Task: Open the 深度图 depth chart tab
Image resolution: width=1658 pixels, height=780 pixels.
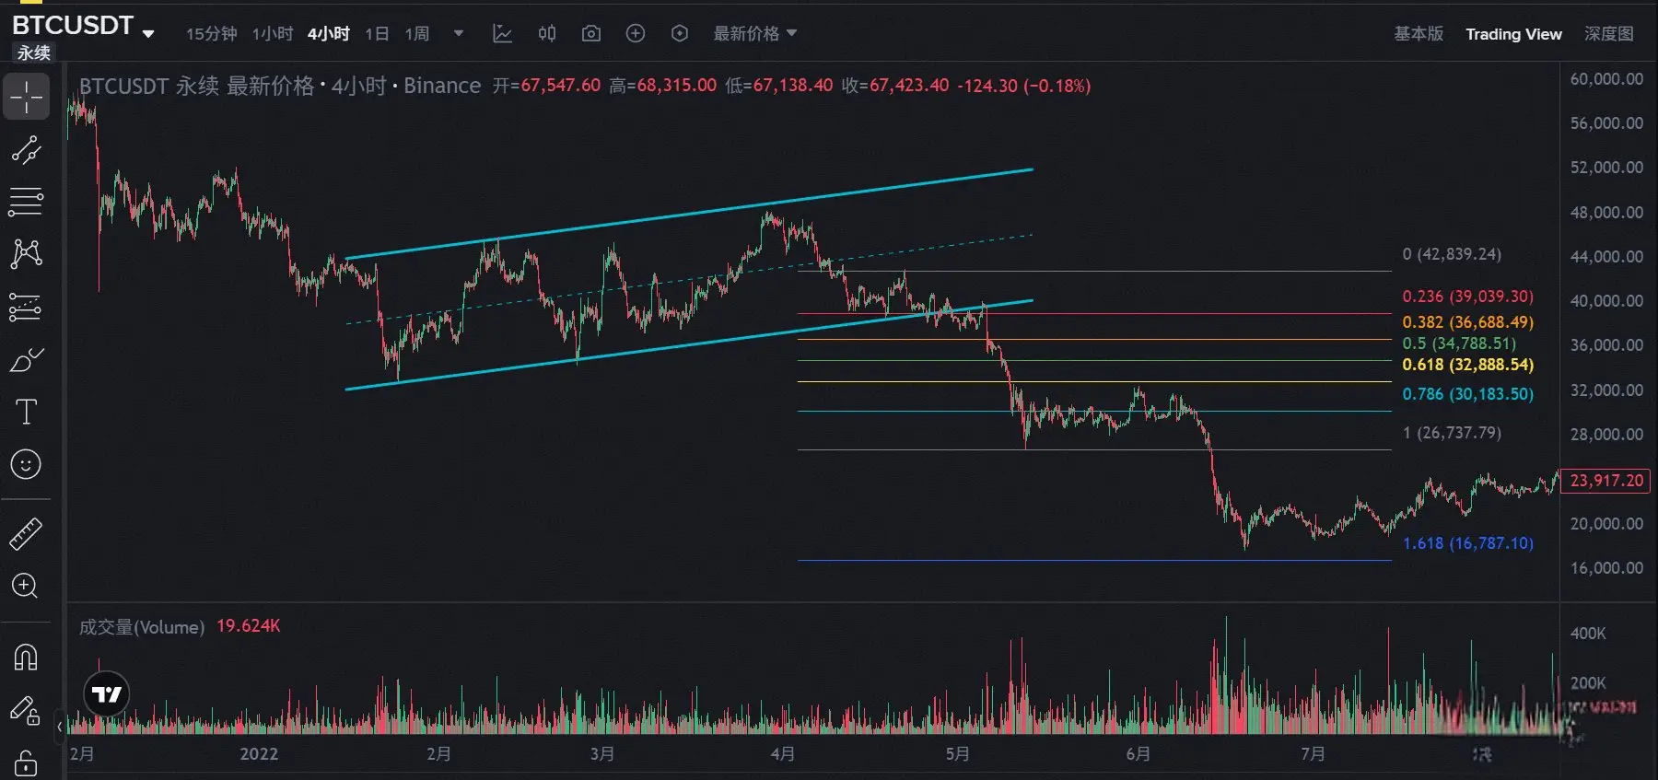Action: [x=1609, y=34]
